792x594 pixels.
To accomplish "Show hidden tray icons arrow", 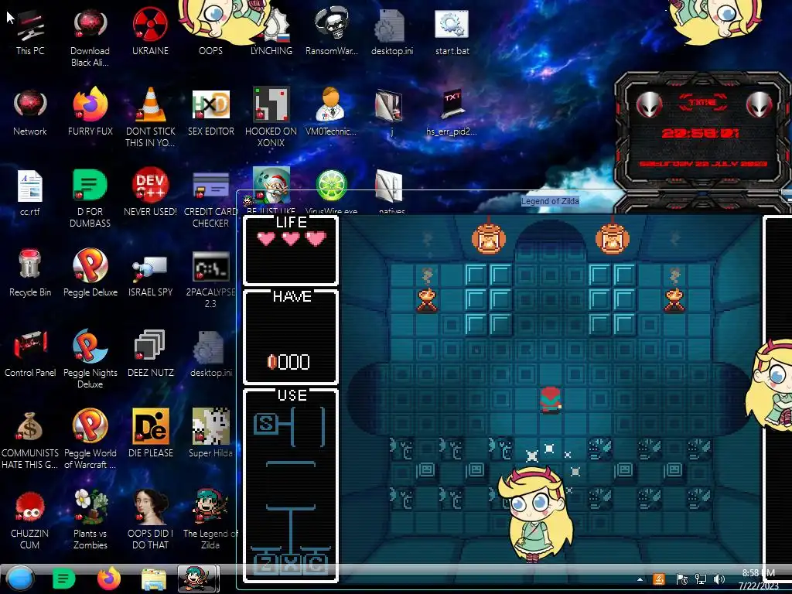I will [x=640, y=579].
